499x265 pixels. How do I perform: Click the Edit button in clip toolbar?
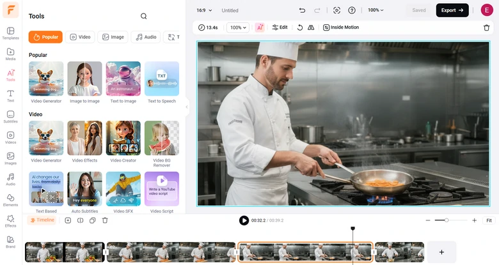pyautogui.click(x=280, y=27)
